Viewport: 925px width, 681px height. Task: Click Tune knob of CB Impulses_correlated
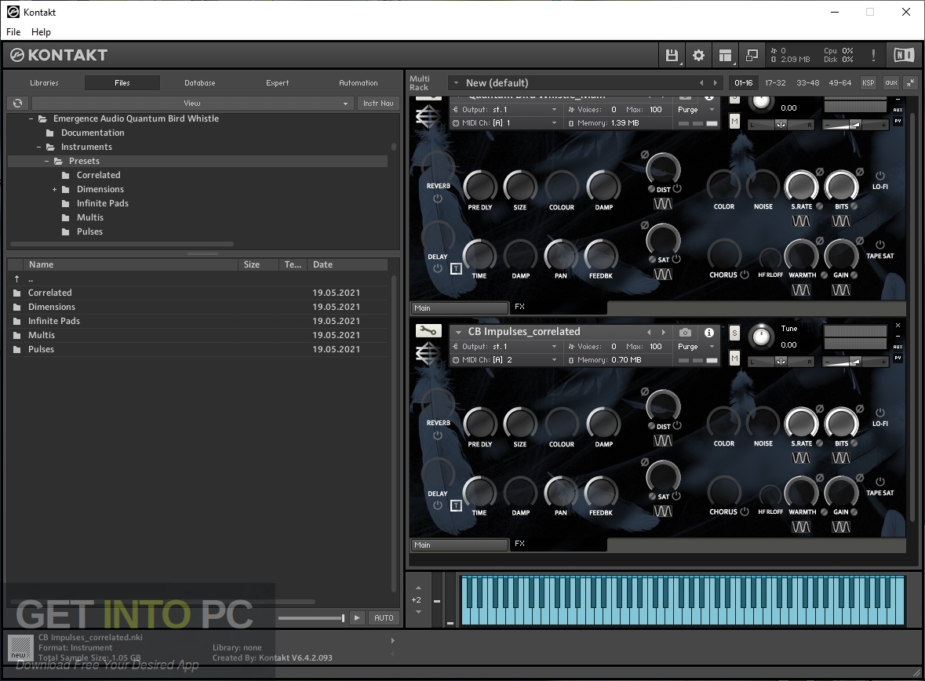coord(762,337)
